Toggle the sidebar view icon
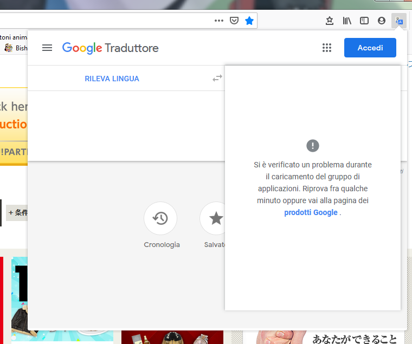This screenshot has height=344, width=412. (364, 21)
